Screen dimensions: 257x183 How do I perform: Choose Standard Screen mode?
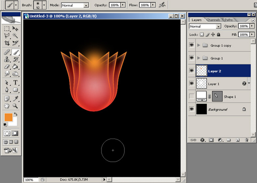(6, 142)
